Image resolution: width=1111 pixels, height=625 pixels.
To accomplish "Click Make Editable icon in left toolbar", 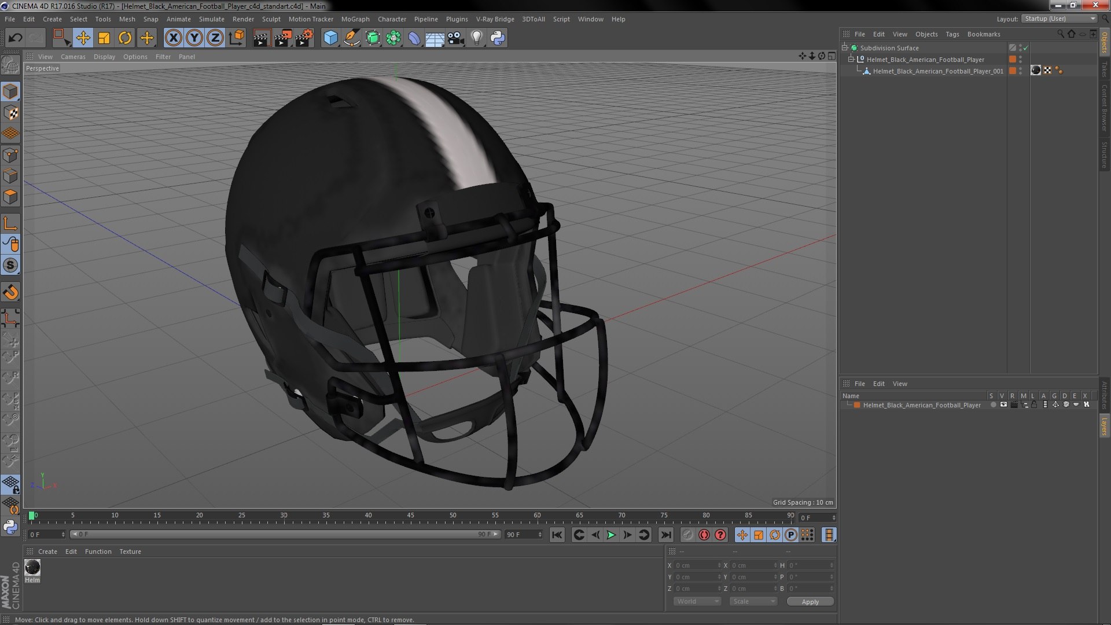I will [10, 64].
